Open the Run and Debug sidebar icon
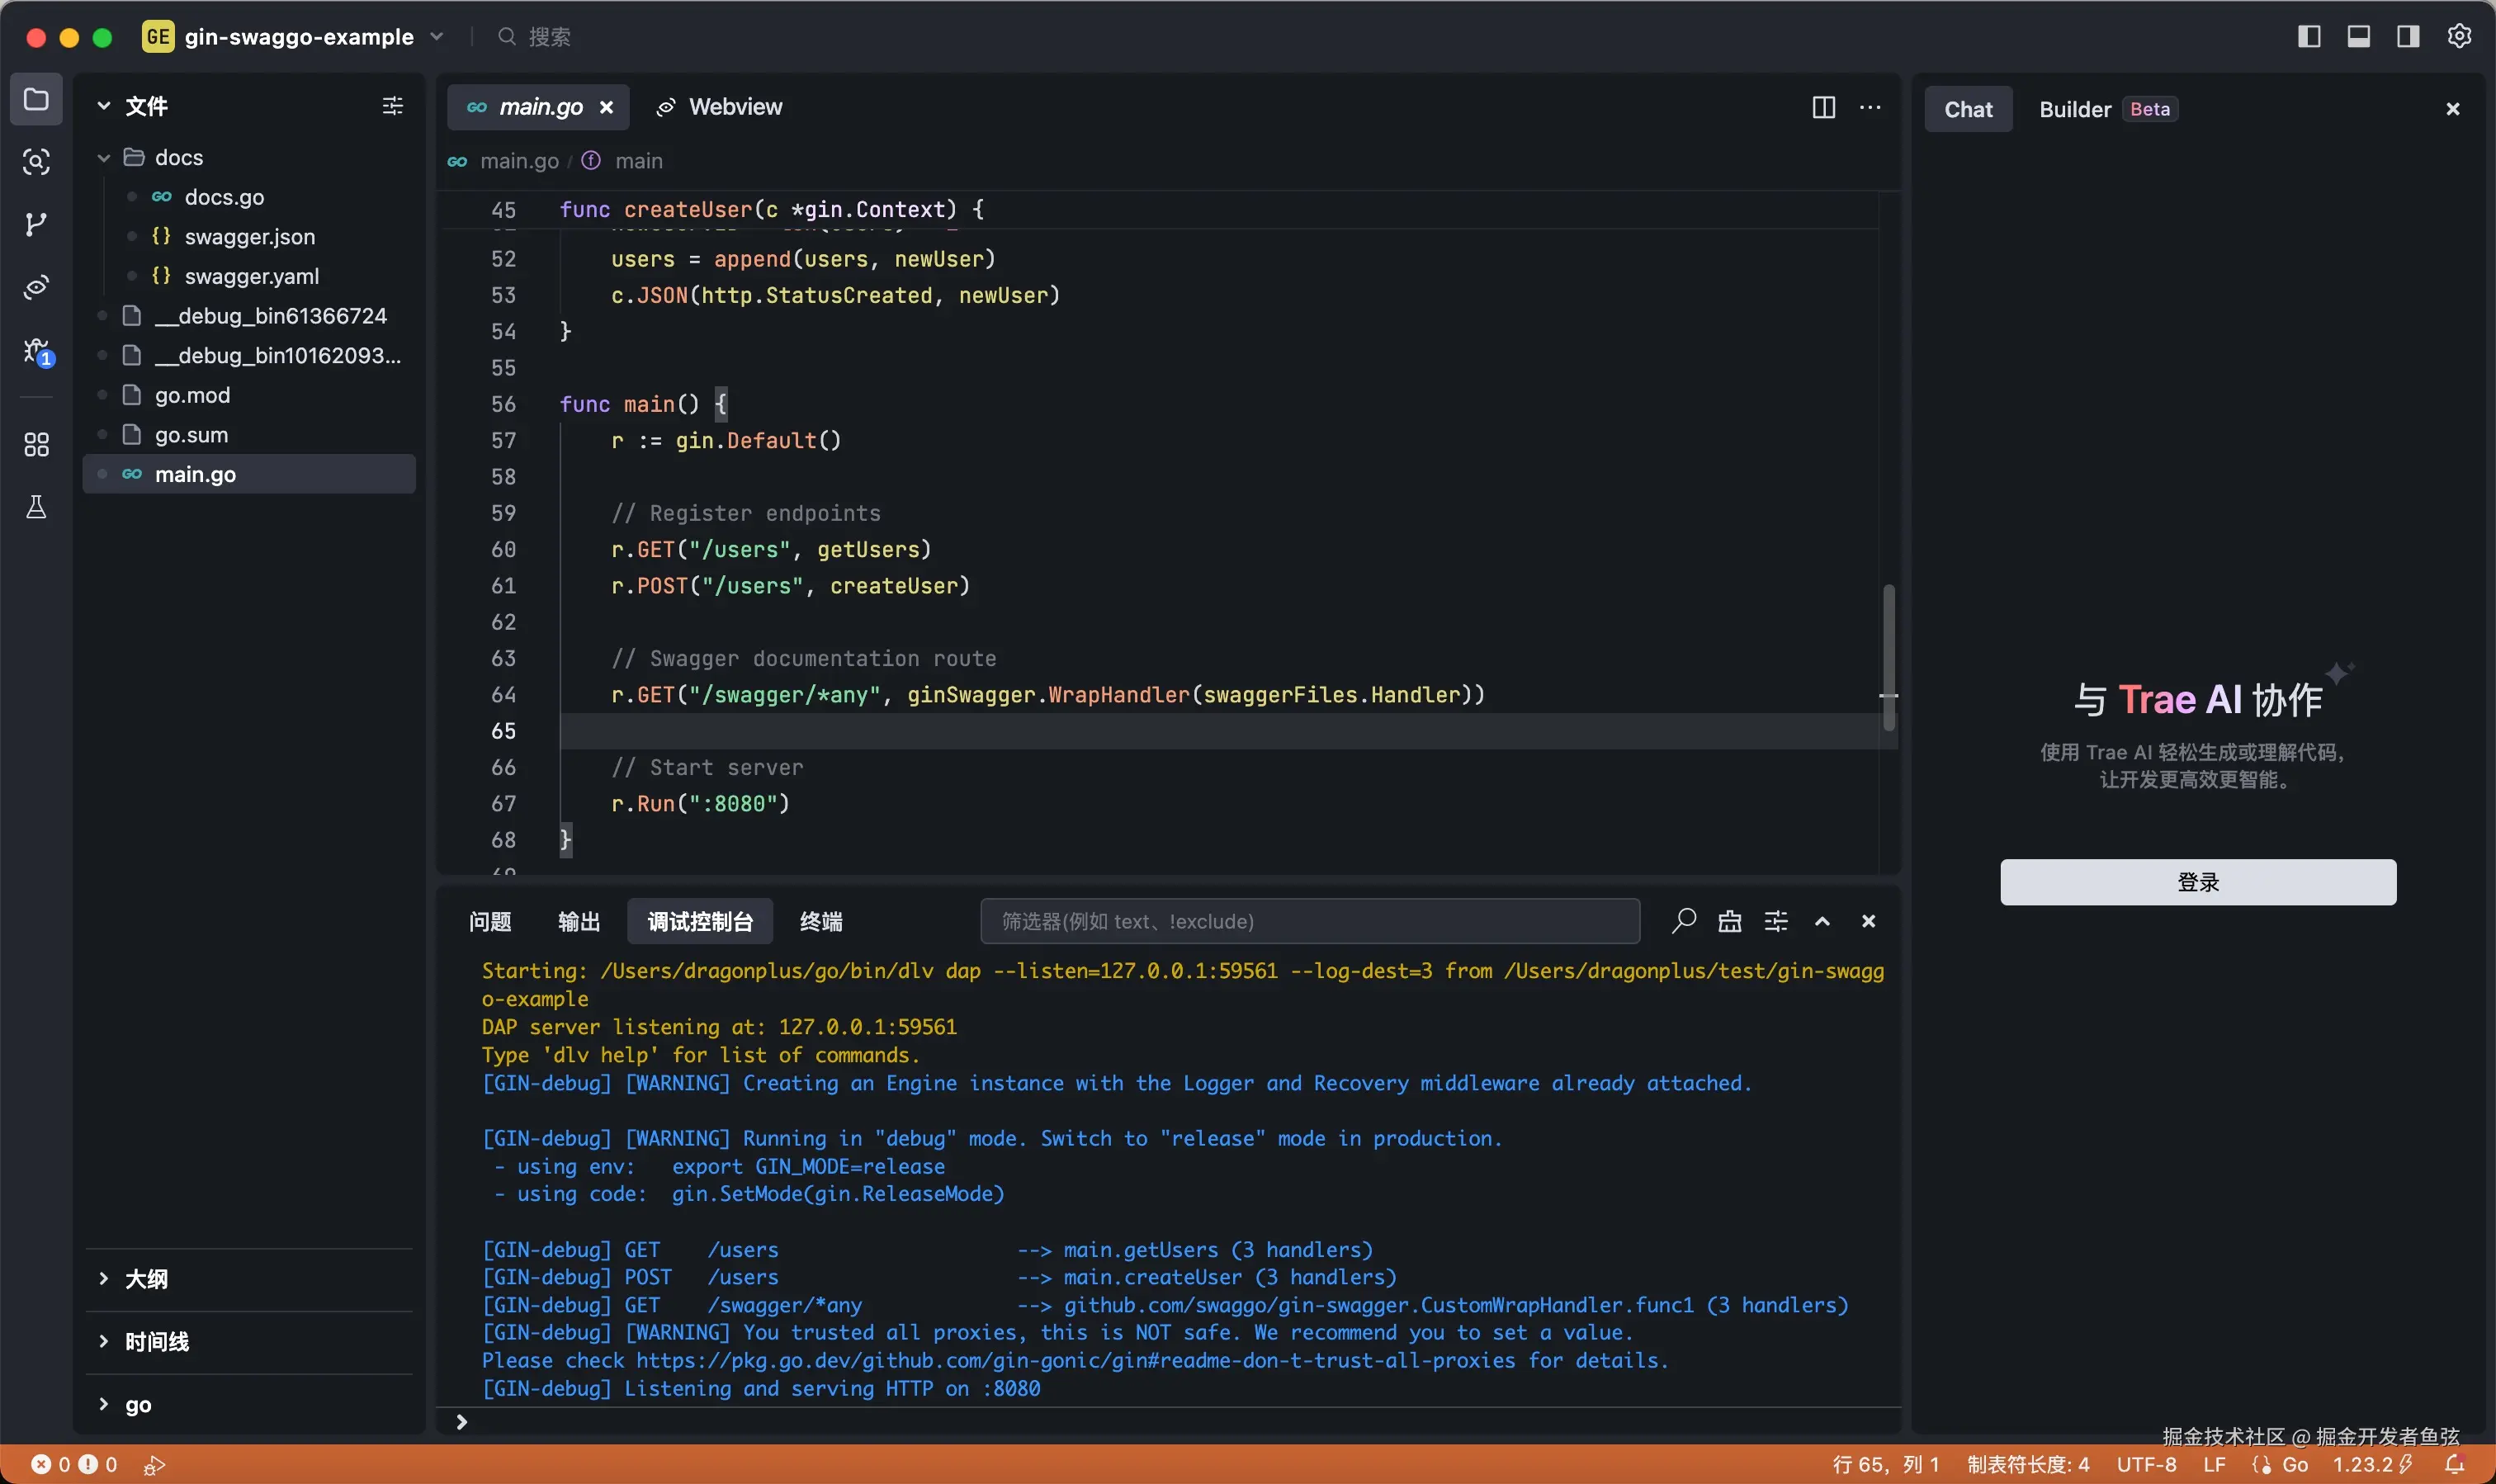The width and height of the screenshot is (2496, 1484). (38, 352)
